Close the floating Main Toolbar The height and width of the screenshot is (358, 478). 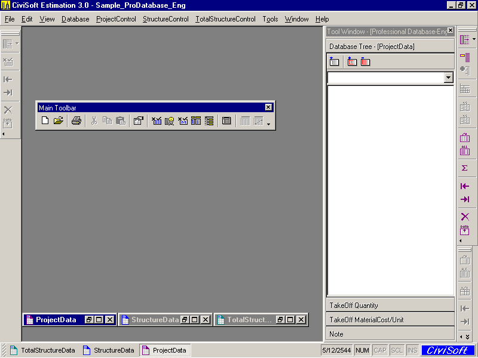[x=268, y=107]
